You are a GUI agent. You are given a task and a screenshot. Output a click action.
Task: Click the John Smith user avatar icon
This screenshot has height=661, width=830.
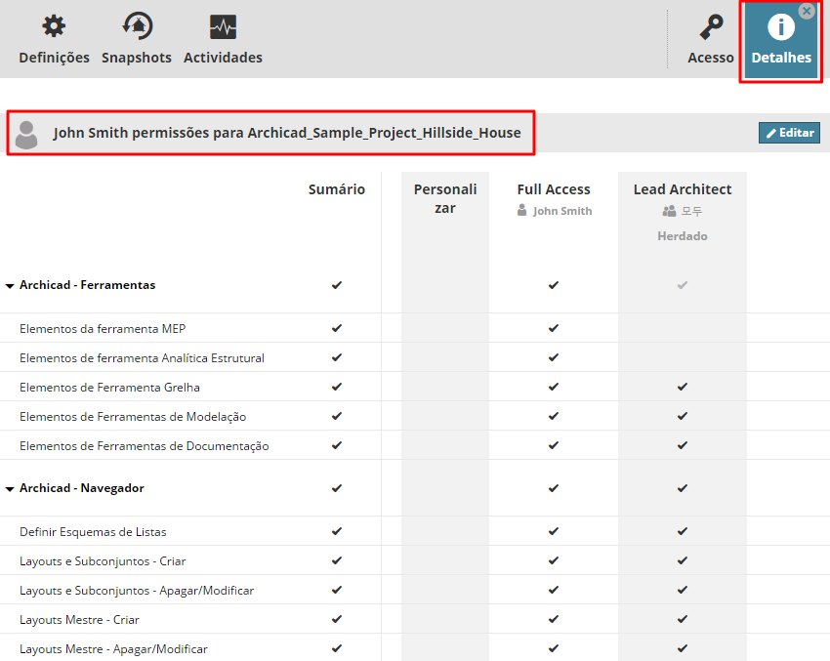coord(27,134)
